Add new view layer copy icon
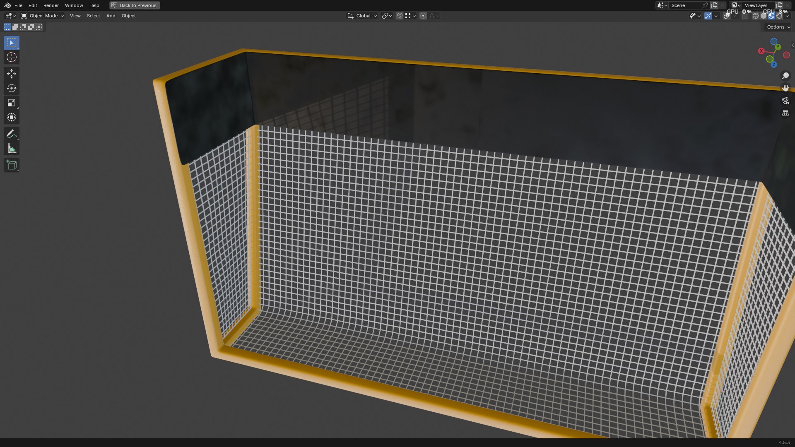 point(779,5)
